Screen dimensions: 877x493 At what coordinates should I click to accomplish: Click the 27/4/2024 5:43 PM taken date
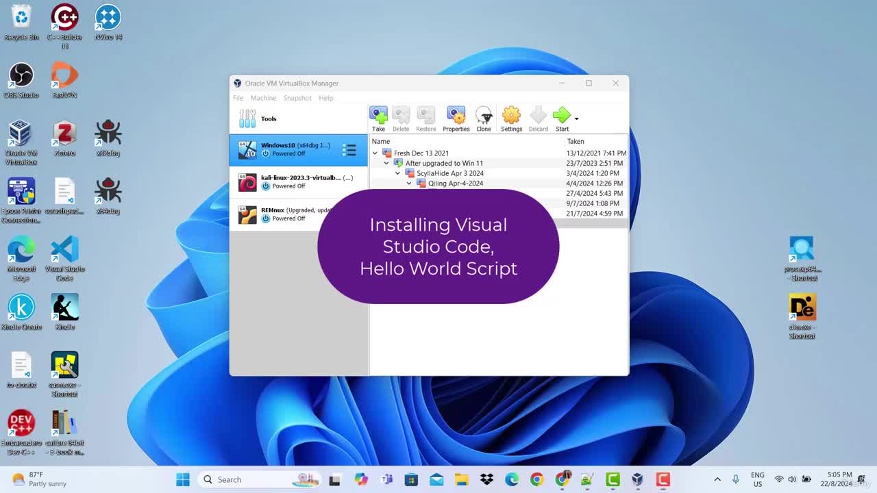595,194
